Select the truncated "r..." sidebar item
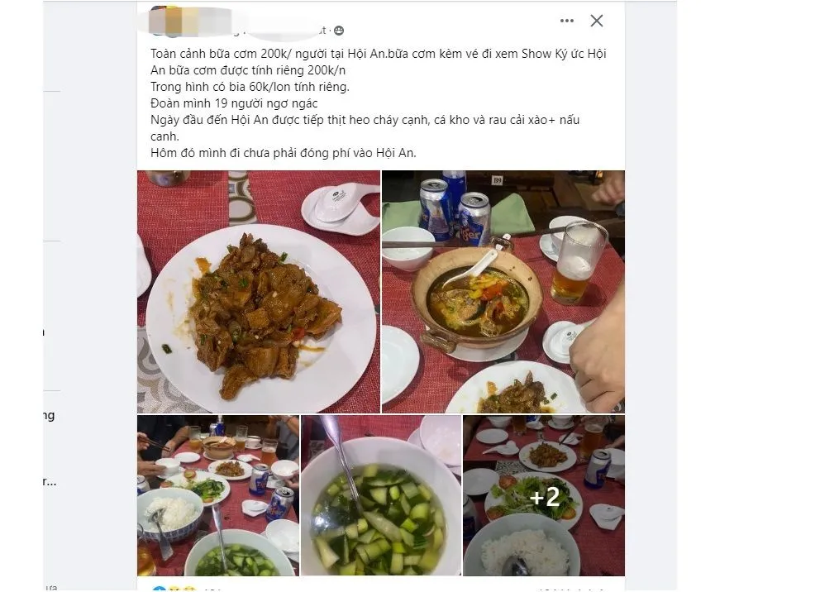This screenshot has width=820, height=592. coord(50,481)
